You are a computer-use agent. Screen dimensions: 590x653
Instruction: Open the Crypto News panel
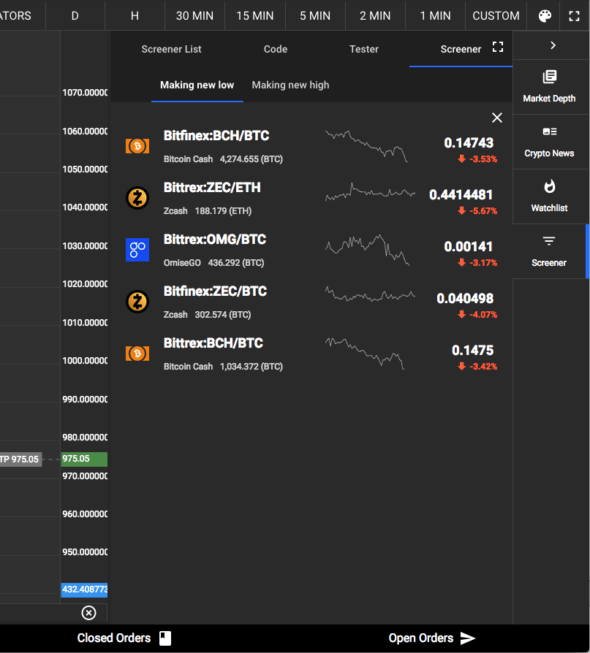[x=549, y=142]
